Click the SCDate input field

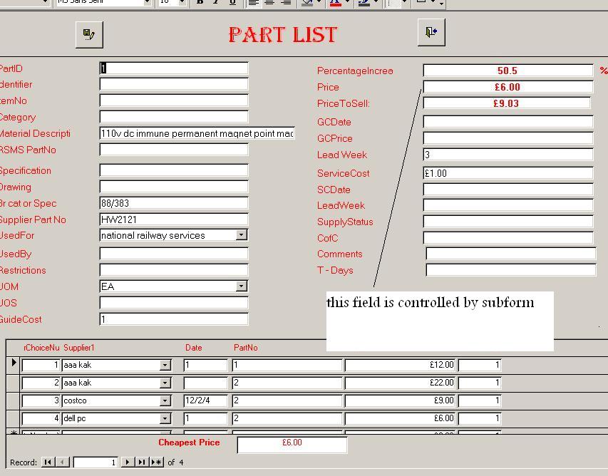(508, 189)
